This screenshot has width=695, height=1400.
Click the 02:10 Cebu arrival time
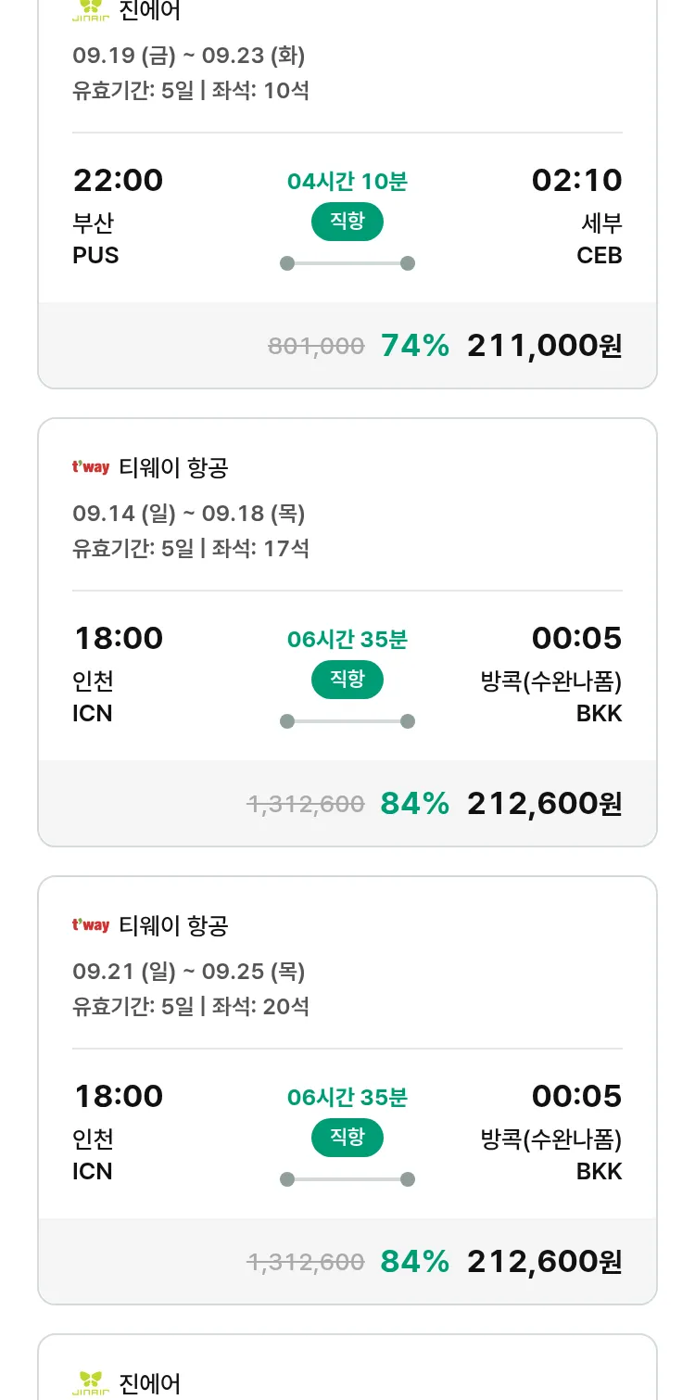pos(576,180)
